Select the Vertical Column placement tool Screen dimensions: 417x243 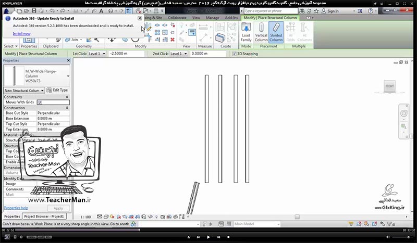pos(261,32)
